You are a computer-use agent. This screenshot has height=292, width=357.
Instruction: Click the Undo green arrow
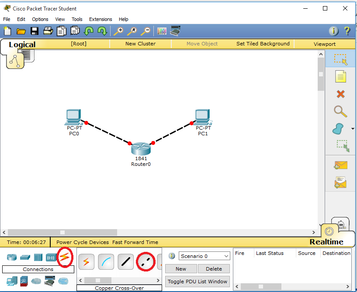point(89,31)
